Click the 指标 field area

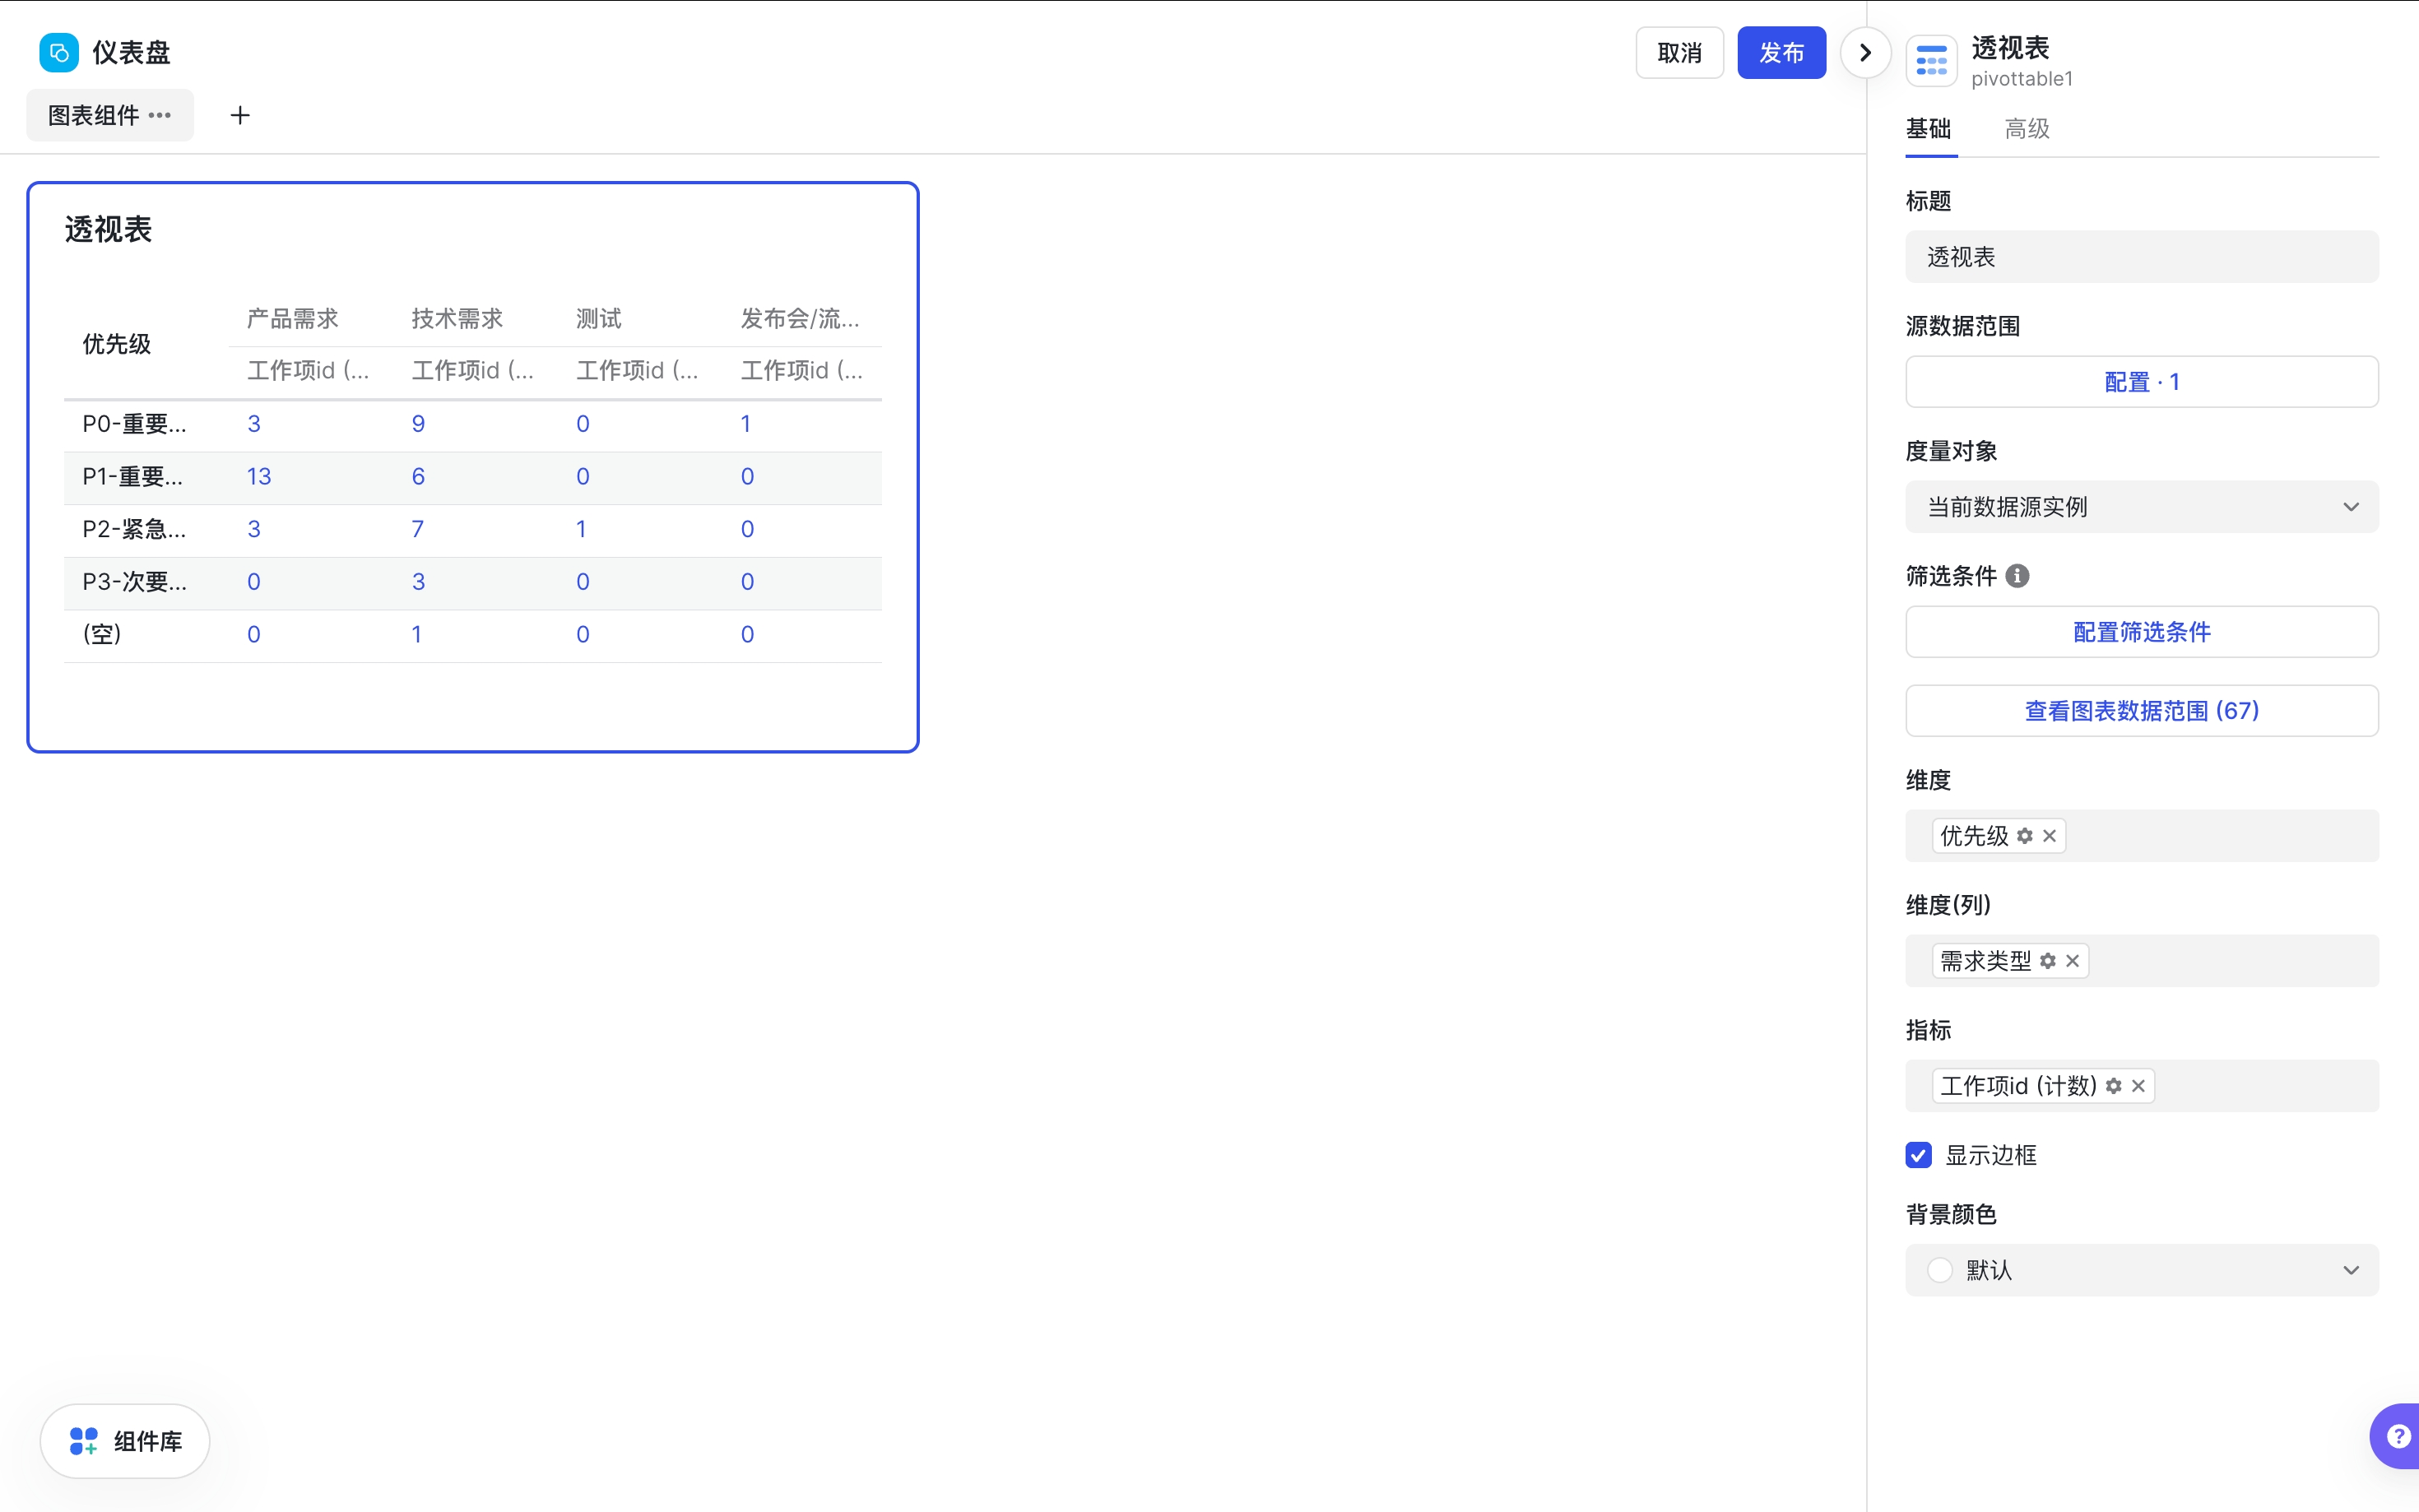point(2141,1086)
